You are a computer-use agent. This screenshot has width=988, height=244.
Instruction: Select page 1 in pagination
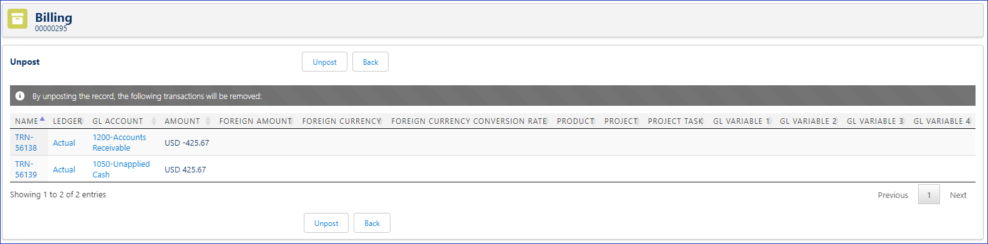pos(929,195)
